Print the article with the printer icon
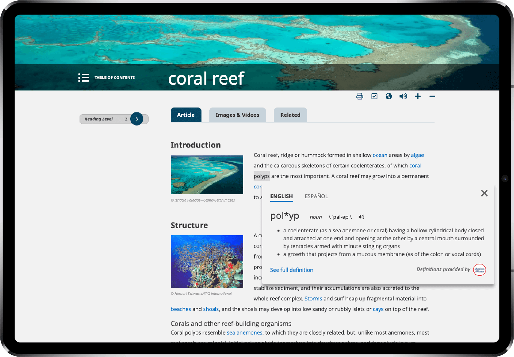 click(360, 96)
